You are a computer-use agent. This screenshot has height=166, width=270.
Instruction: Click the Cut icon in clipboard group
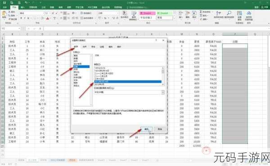pos(9,12)
